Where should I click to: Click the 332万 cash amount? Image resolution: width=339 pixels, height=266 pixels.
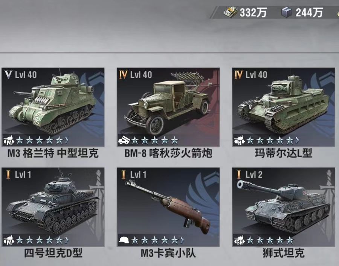[x=253, y=12]
